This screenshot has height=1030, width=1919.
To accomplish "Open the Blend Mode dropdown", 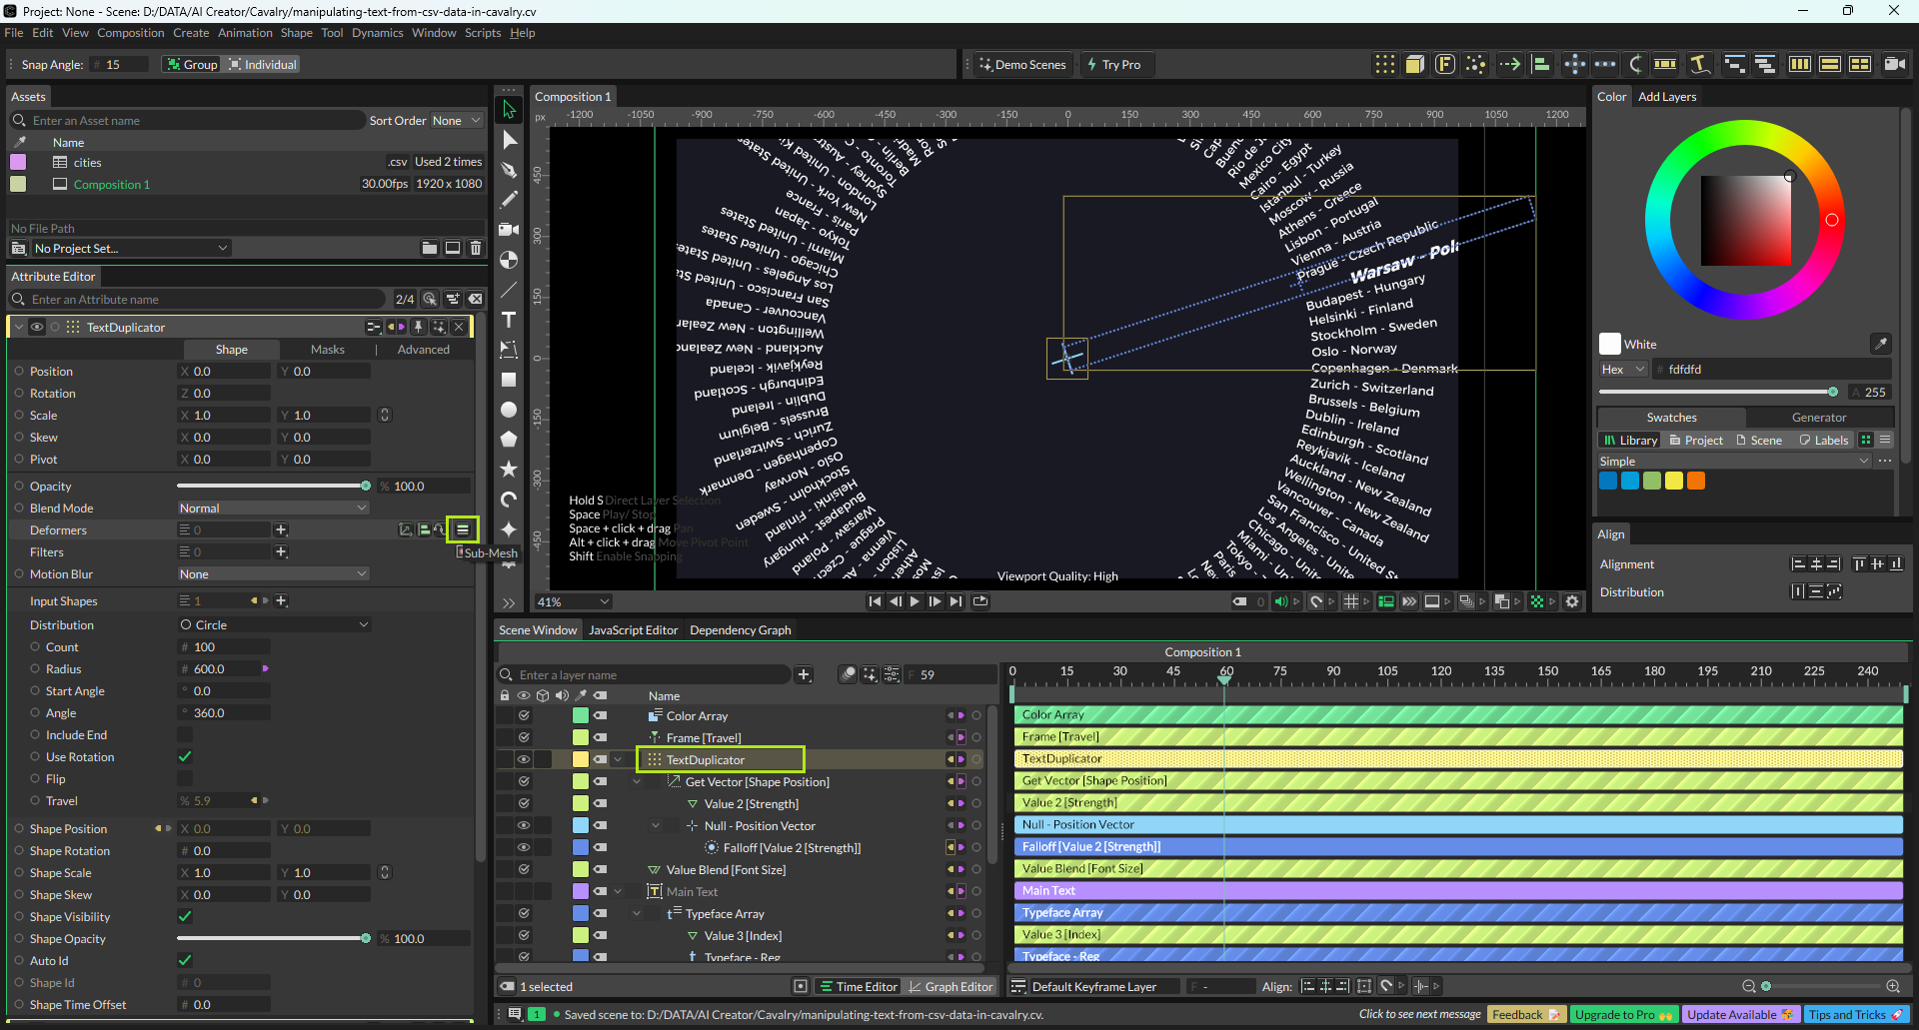I will (x=273, y=508).
